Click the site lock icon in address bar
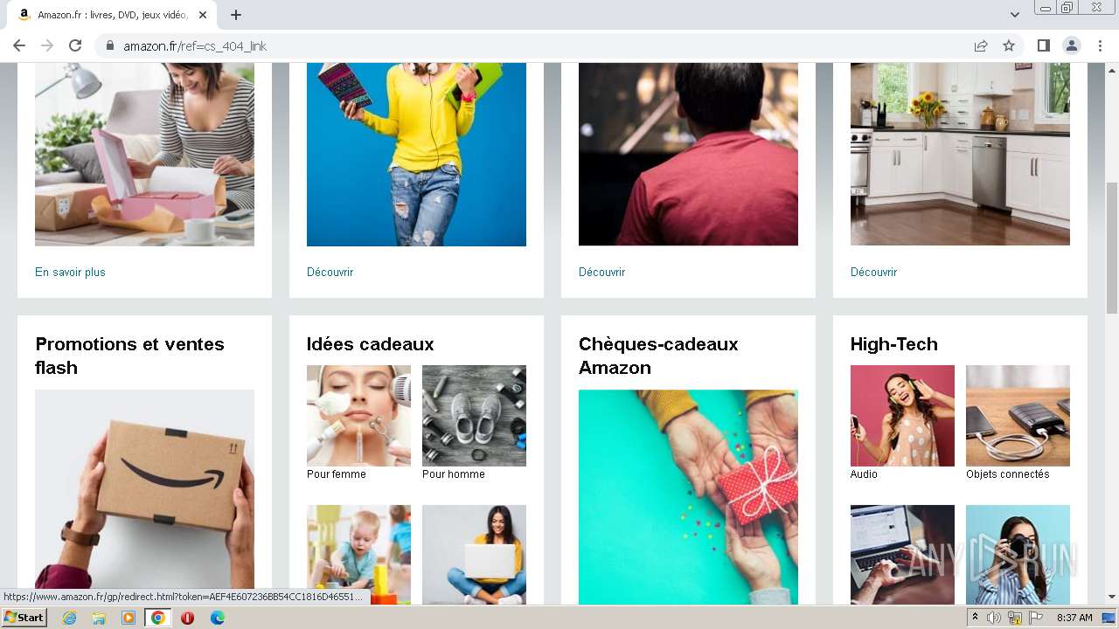 (x=110, y=45)
